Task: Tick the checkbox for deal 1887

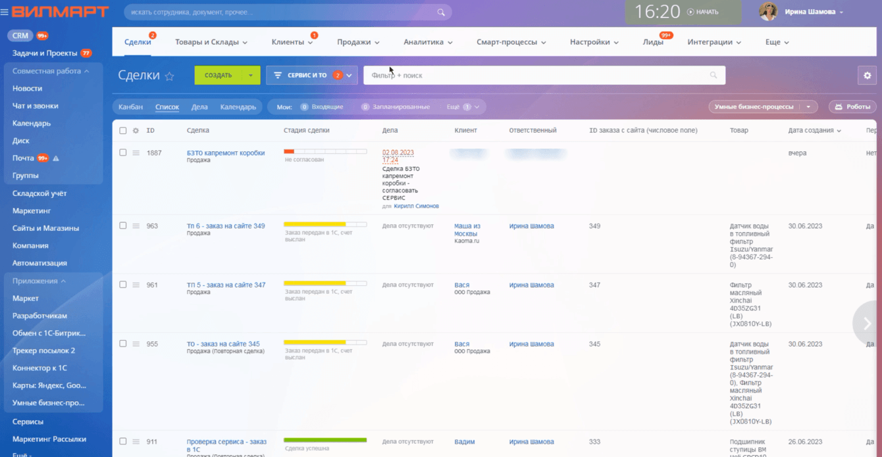Action: (x=122, y=153)
